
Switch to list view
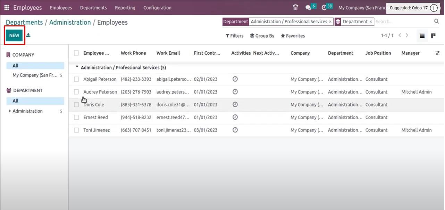coord(422,35)
